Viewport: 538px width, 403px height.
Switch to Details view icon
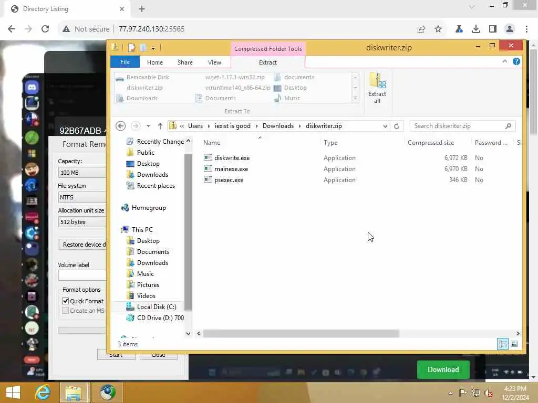pos(503,344)
